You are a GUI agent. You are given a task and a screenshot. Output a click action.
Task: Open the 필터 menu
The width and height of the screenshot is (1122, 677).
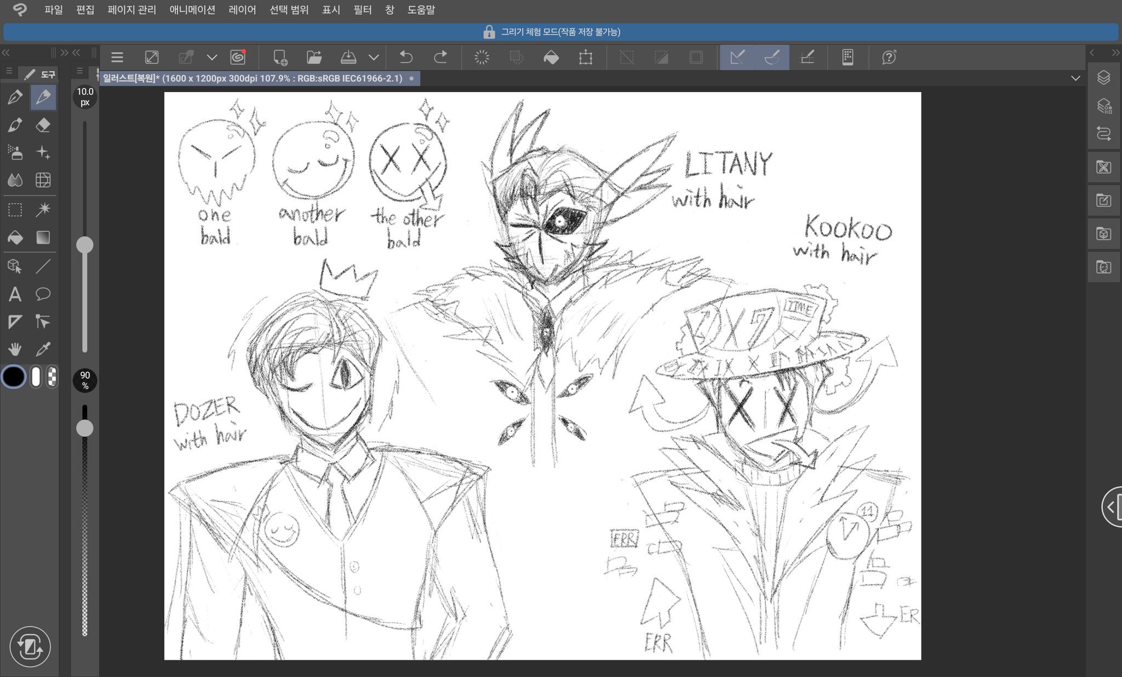tap(362, 10)
